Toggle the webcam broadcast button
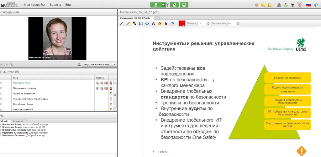 tap(174, 5)
